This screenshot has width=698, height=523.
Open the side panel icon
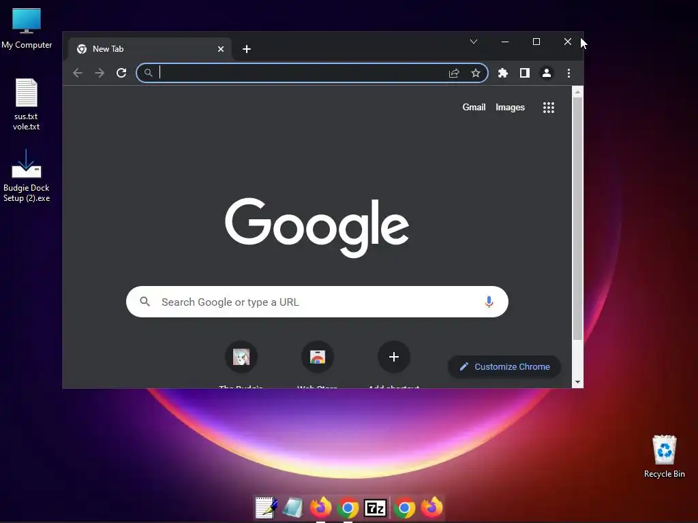point(524,73)
